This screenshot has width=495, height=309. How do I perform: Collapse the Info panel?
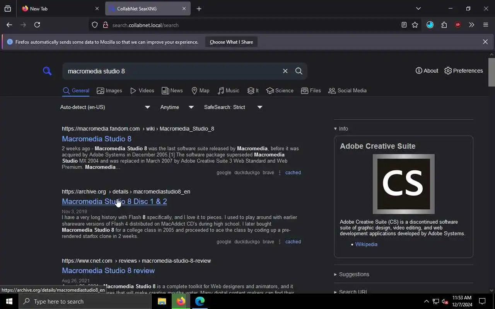click(x=341, y=129)
